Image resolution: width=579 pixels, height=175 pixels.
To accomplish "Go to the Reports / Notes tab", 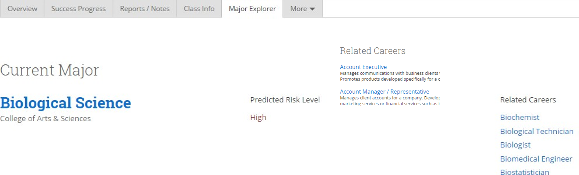I will coord(145,9).
